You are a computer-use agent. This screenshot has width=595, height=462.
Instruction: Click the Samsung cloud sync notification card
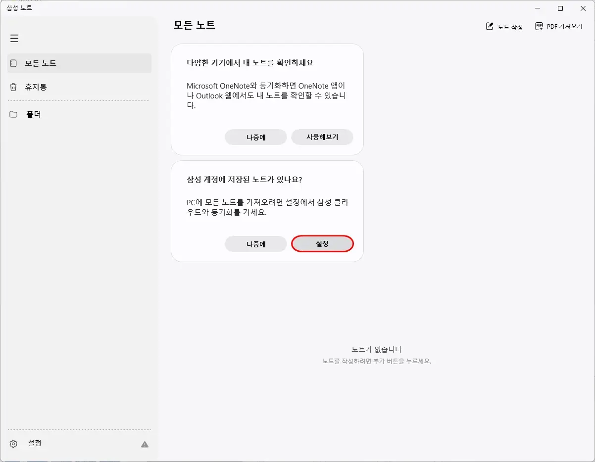tap(267, 198)
